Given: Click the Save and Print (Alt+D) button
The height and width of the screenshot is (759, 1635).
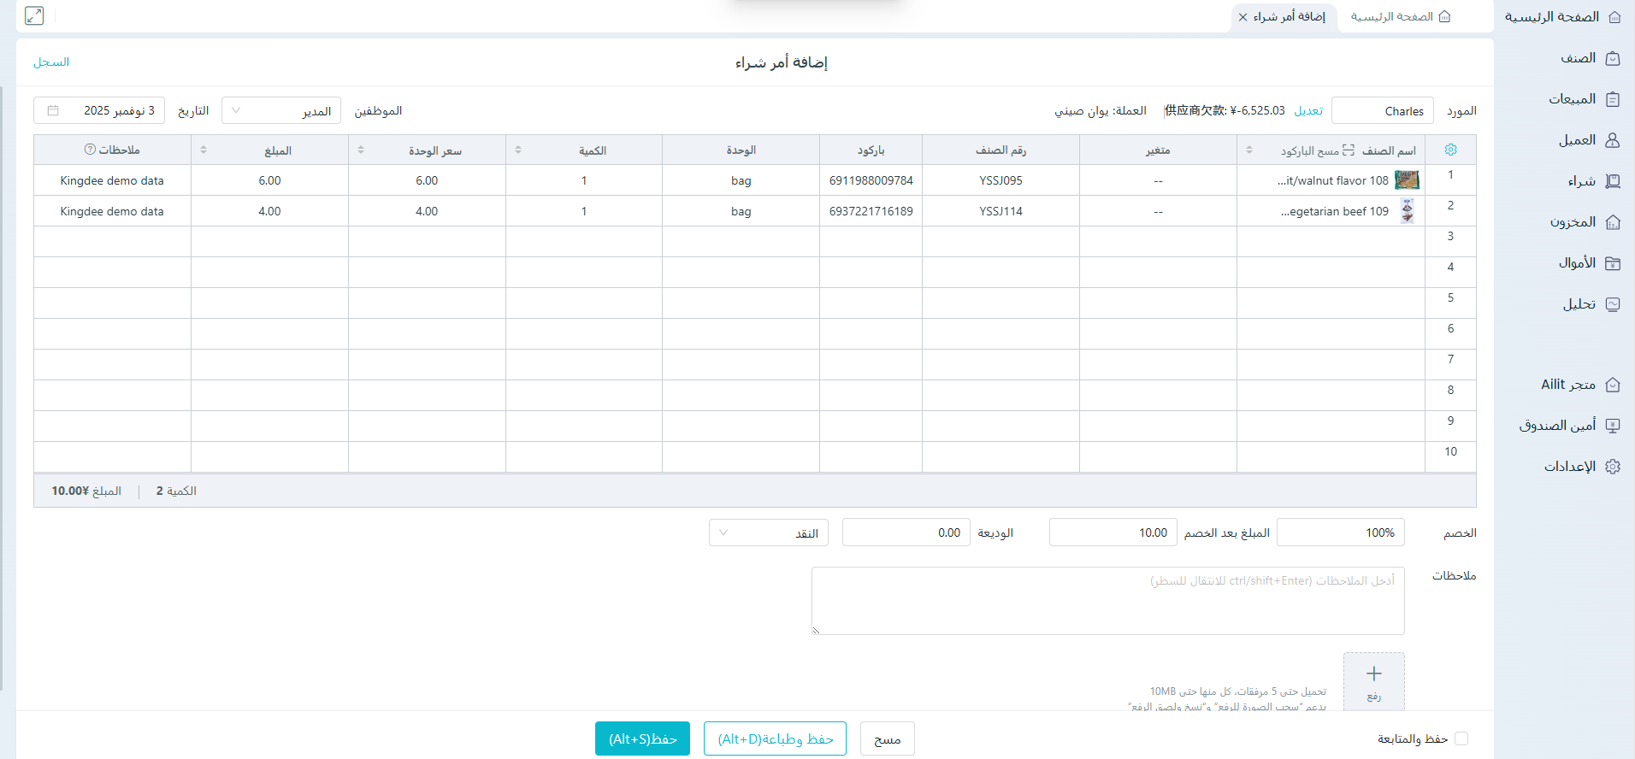Looking at the screenshot, I should [775, 738].
